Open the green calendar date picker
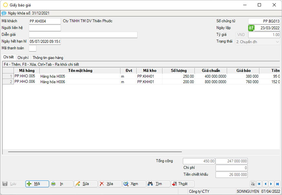The height and width of the screenshot is (195, 282). 251,28
